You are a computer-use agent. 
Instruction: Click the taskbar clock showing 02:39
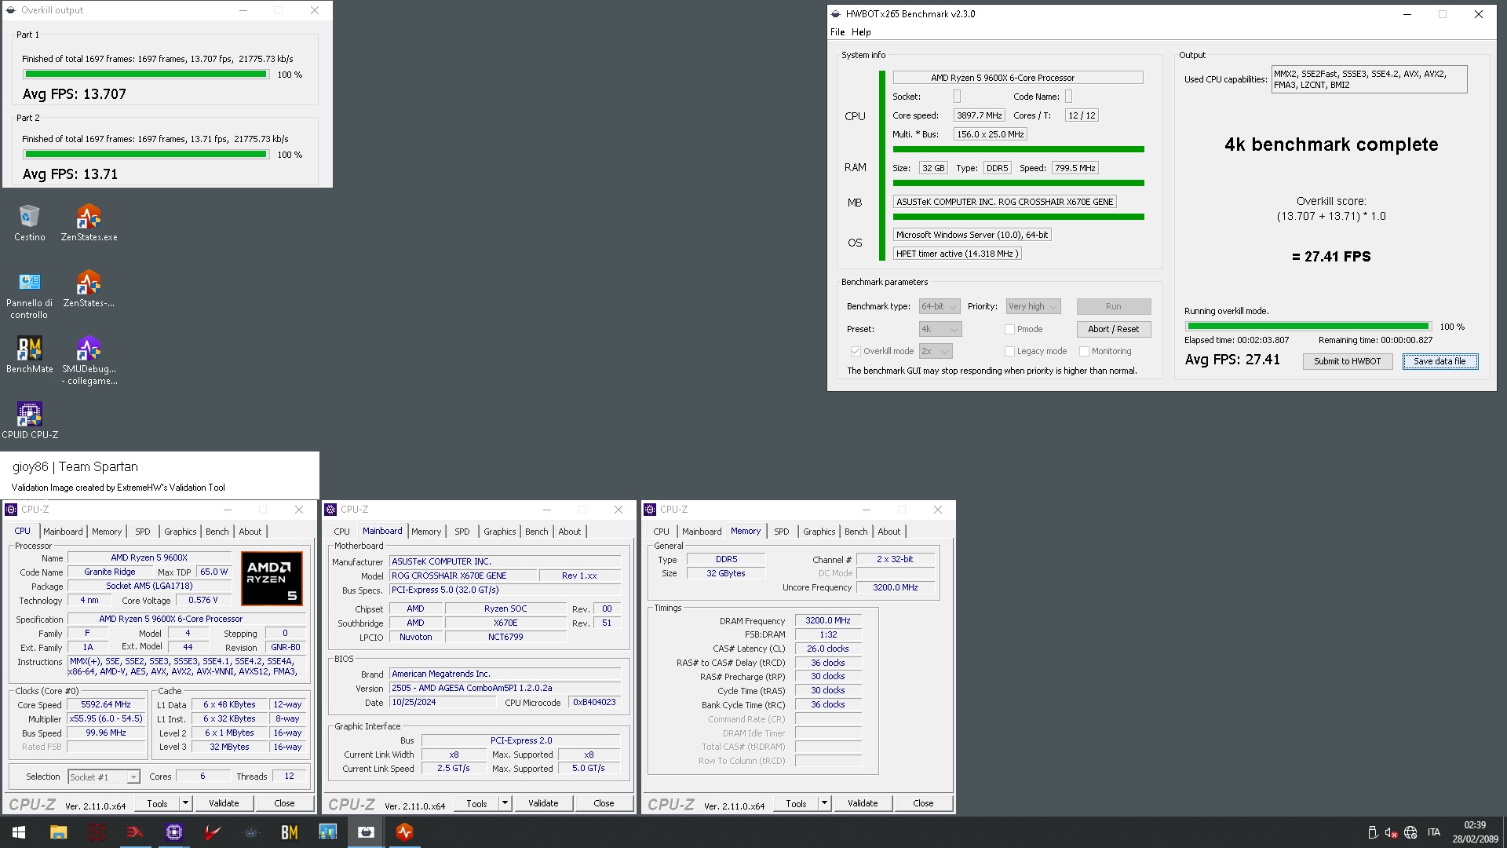click(1475, 832)
